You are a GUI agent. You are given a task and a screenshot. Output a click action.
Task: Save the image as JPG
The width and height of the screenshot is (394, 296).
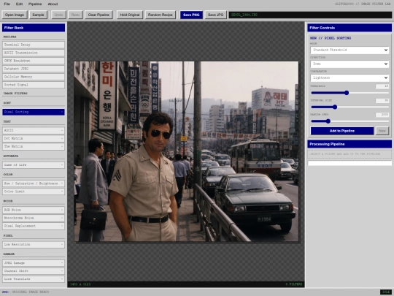215,15
